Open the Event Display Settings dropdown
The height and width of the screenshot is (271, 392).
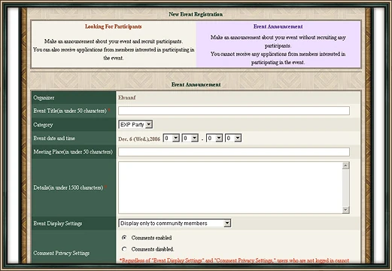point(175,224)
